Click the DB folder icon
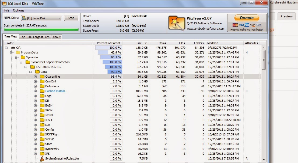This screenshot has width=298, height=163. coord(42,101)
